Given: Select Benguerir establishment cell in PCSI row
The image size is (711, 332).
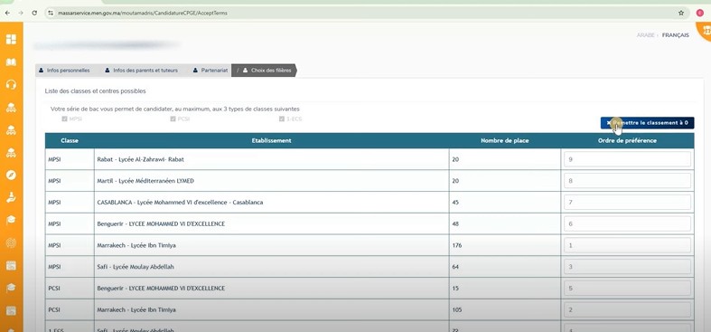Looking at the screenshot, I should pos(271,289).
